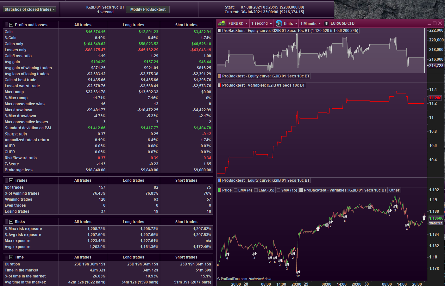Open the EURUSD instrument dropdown
Viewport: 445px width, 286px height.
point(238,23)
